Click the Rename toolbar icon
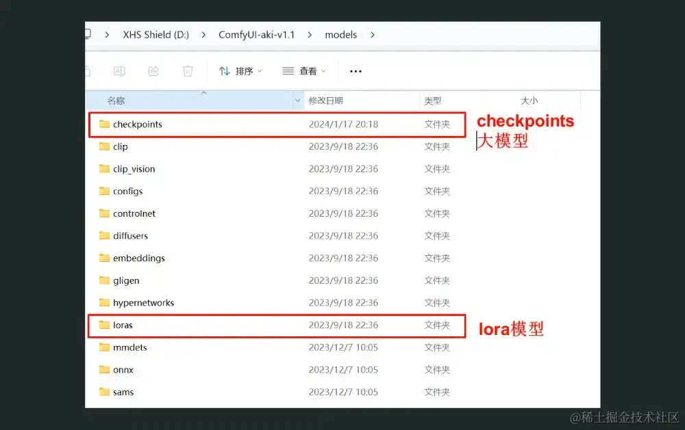This screenshot has height=430, width=685. tap(119, 71)
